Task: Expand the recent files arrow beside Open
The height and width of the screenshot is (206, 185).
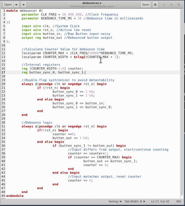Action: coord(16,4)
